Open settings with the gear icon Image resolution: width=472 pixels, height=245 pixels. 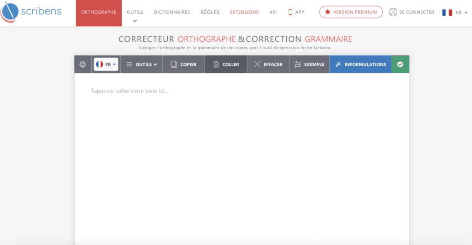83,64
